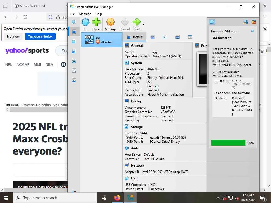Click the System section header
Screen dimensions: 271x203
click(x=136, y=63)
